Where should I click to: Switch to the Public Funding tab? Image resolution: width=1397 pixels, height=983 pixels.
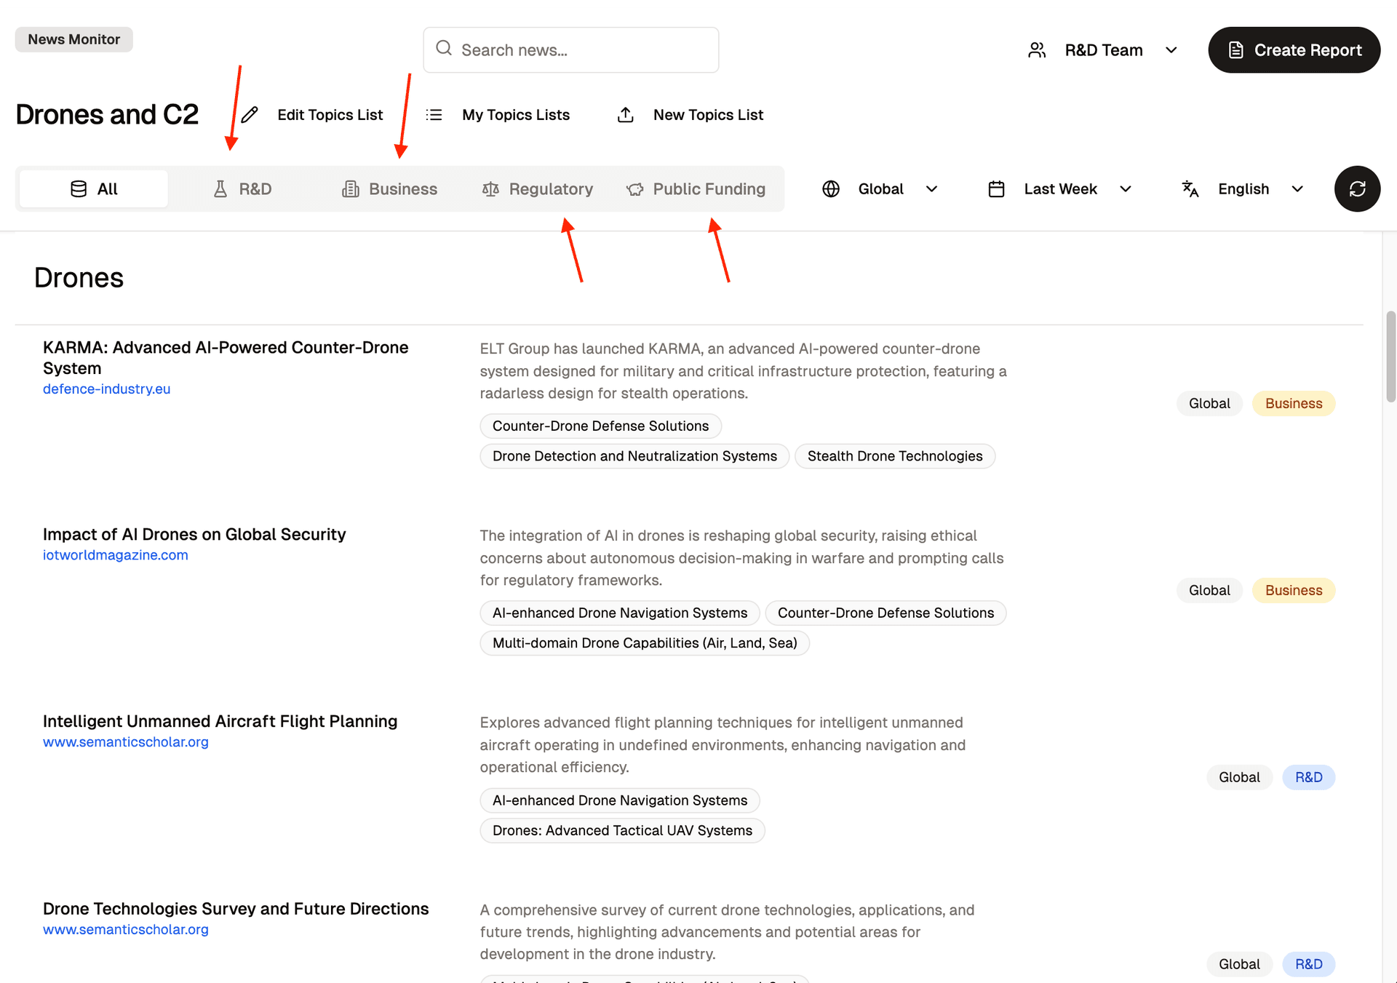point(696,189)
